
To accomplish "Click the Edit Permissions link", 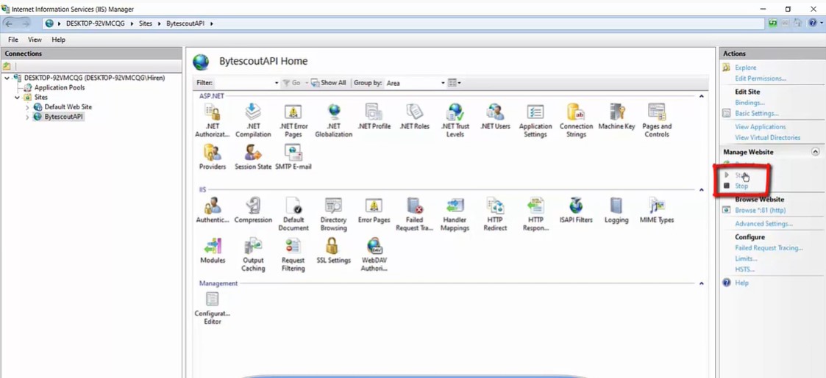I will pyautogui.click(x=761, y=79).
